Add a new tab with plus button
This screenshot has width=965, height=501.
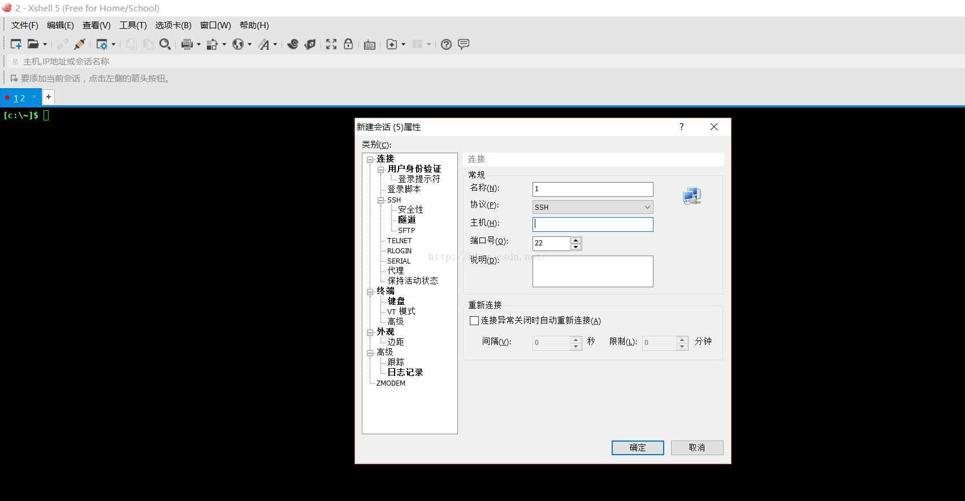pos(49,97)
